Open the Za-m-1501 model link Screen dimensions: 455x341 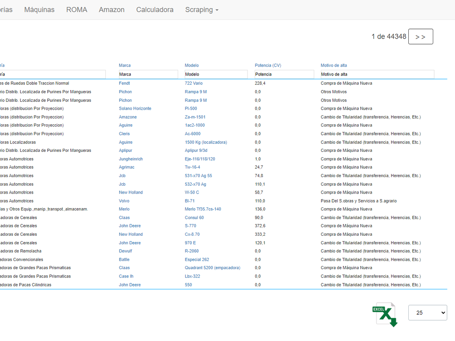point(195,117)
